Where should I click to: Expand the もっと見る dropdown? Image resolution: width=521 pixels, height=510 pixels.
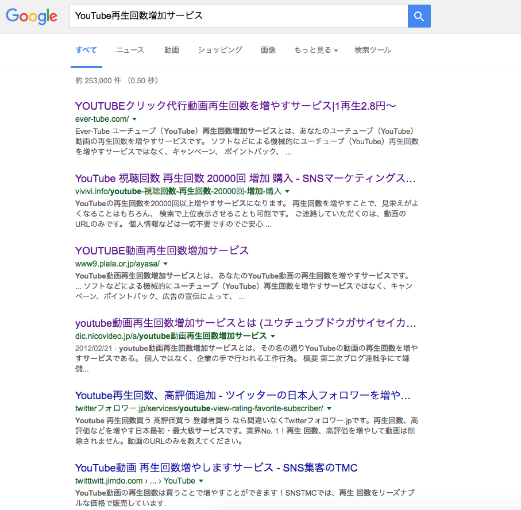pyautogui.click(x=316, y=50)
